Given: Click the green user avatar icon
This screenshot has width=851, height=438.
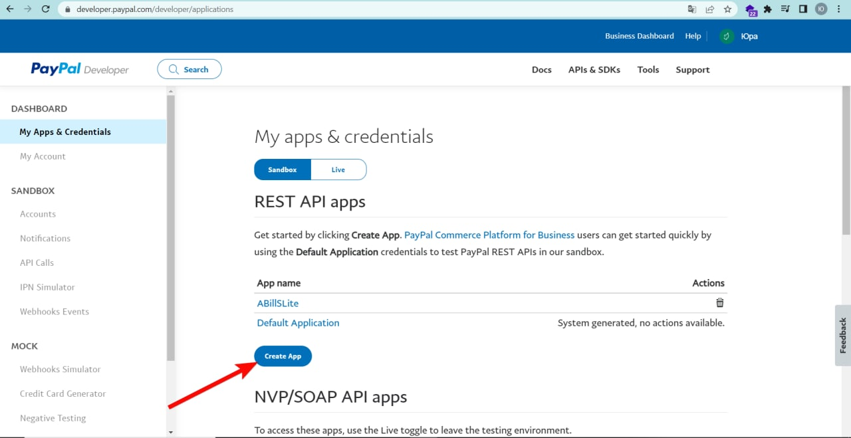Looking at the screenshot, I should pyautogui.click(x=727, y=37).
